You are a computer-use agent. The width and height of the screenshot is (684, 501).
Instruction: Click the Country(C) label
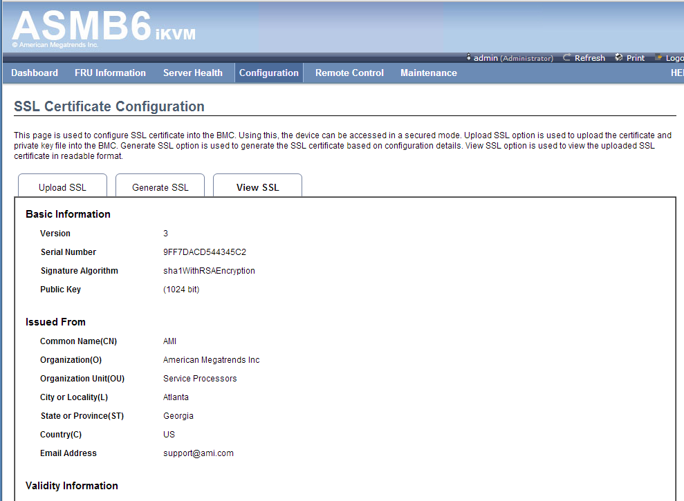tap(61, 435)
